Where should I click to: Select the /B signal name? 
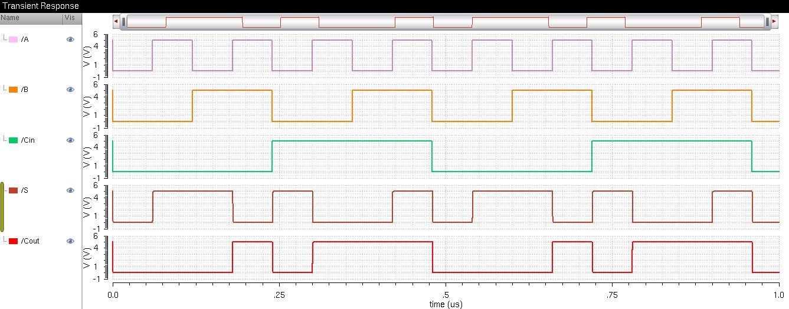point(25,90)
